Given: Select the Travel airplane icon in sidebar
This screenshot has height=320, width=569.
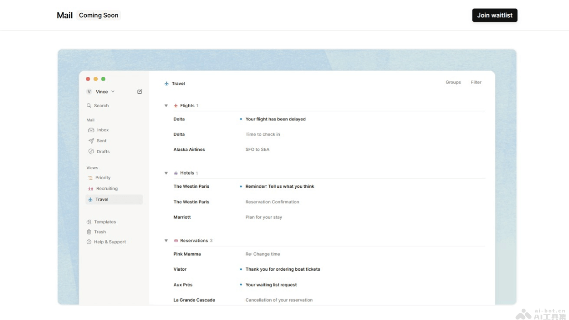Looking at the screenshot, I should click(x=90, y=199).
